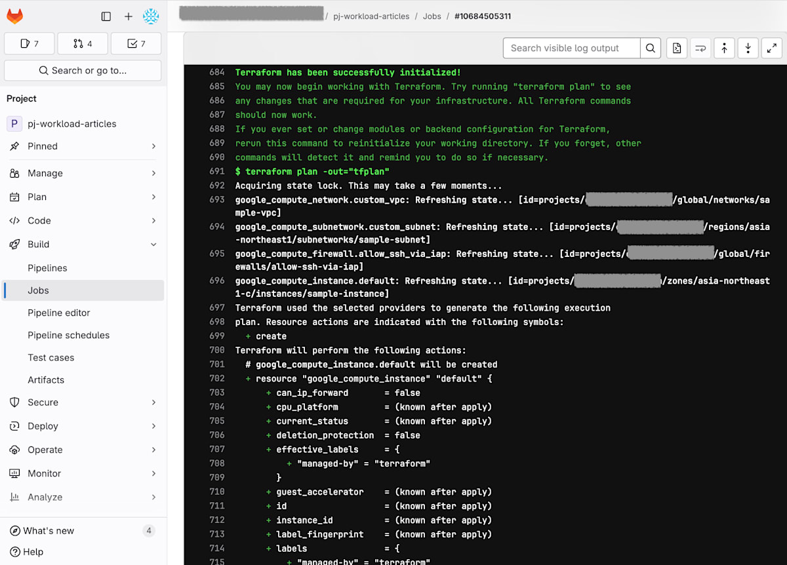Screen dimensions: 787x565
Task: Open Jobs breadcrumb link
Action: 432,16
